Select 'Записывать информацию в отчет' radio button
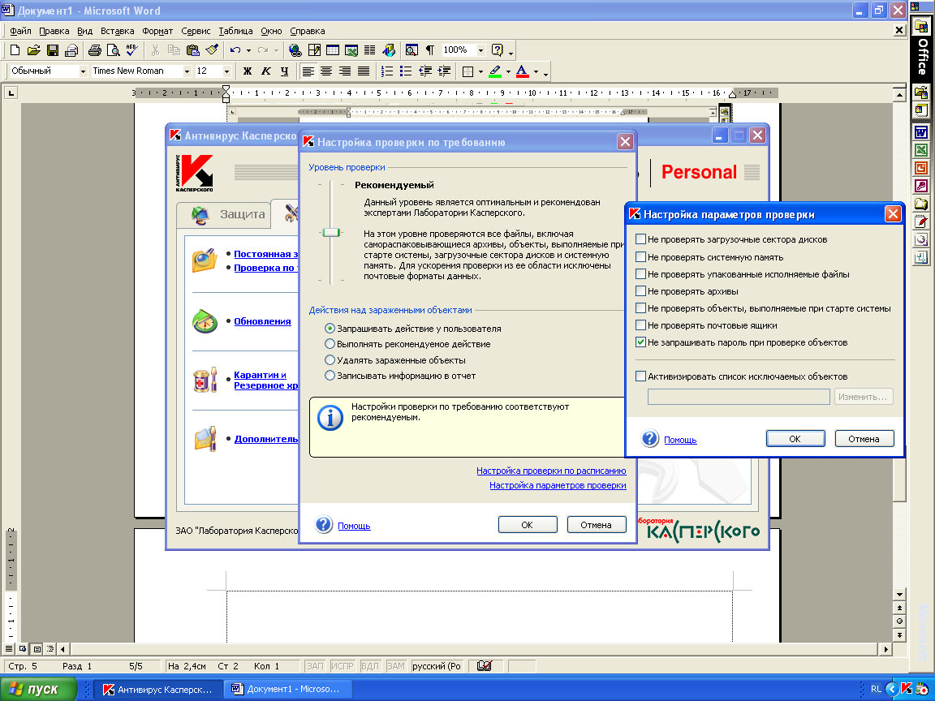 coord(330,376)
